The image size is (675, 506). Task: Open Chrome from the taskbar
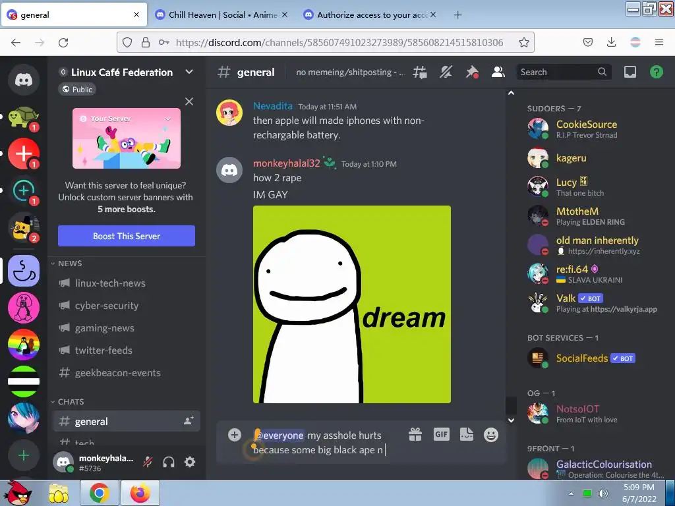coord(99,493)
